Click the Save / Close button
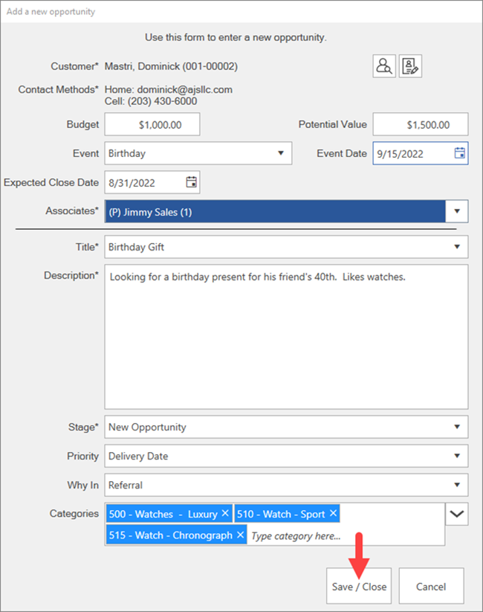Viewport: 483px width, 612px height. [x=359, y=586]
